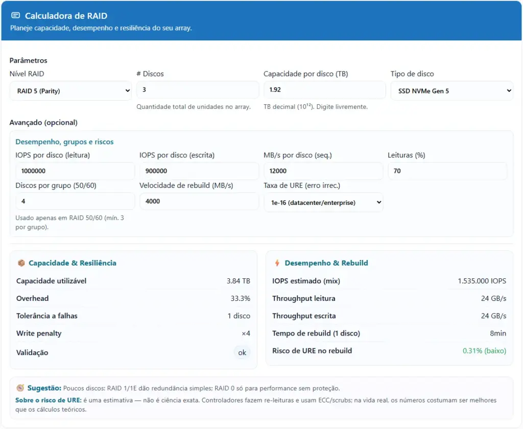Screen dimensions: 523x429
Task: Click the Throughput escrita 24 GB/s value
Action: [493, 316]
